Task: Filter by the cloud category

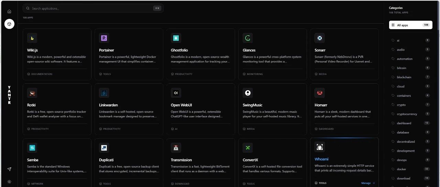Action: click(x=410, y=86)
